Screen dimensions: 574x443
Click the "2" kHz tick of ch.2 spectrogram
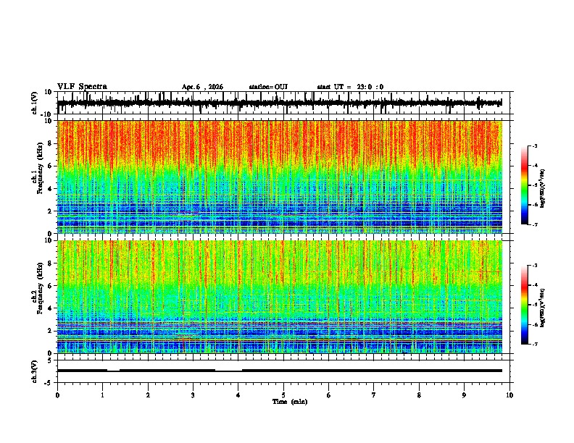tap(50, 331)
